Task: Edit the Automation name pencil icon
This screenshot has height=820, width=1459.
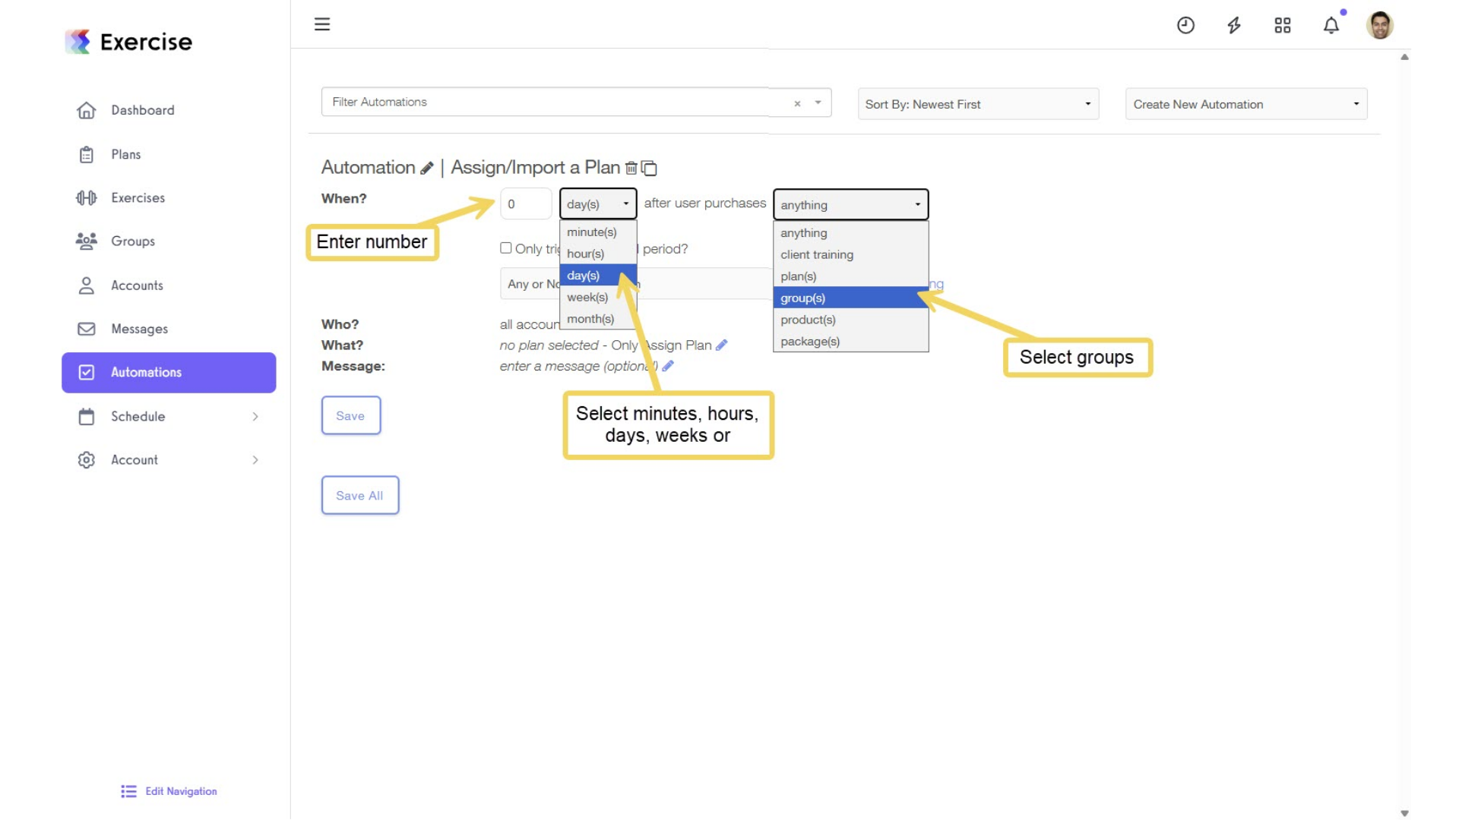Action: click(x=427, y=168)
